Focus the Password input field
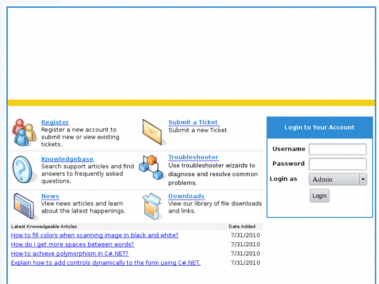Viewport: 379px width, 284px height. point(338,164)
